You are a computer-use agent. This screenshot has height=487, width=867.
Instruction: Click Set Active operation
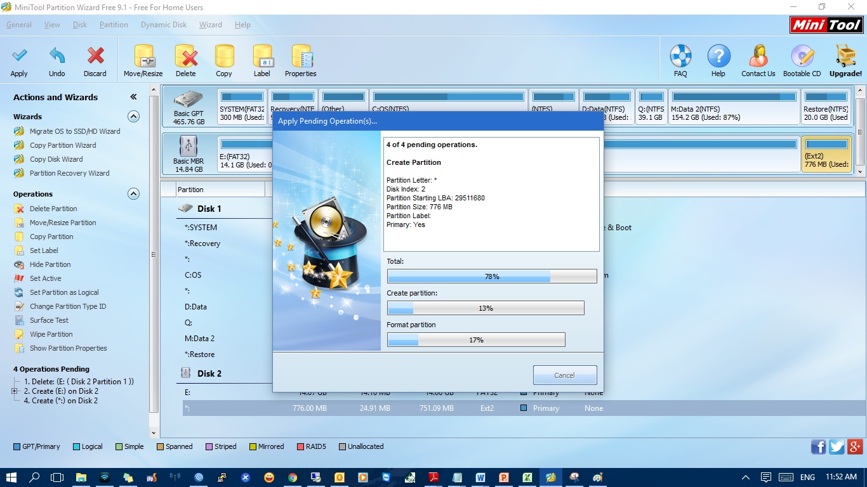point(46,278)
